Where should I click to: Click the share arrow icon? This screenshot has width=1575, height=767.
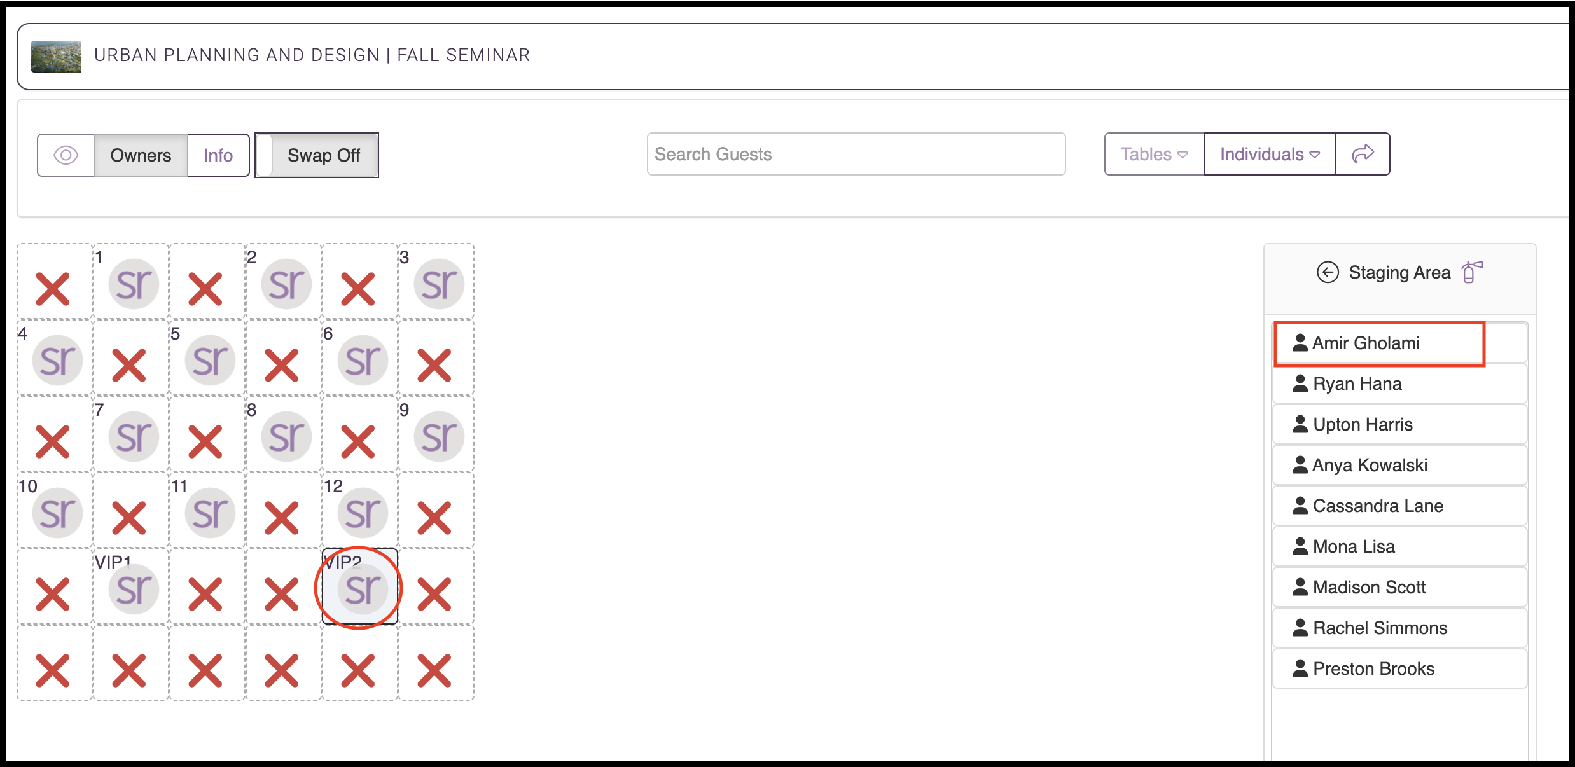pos(1363,154)
